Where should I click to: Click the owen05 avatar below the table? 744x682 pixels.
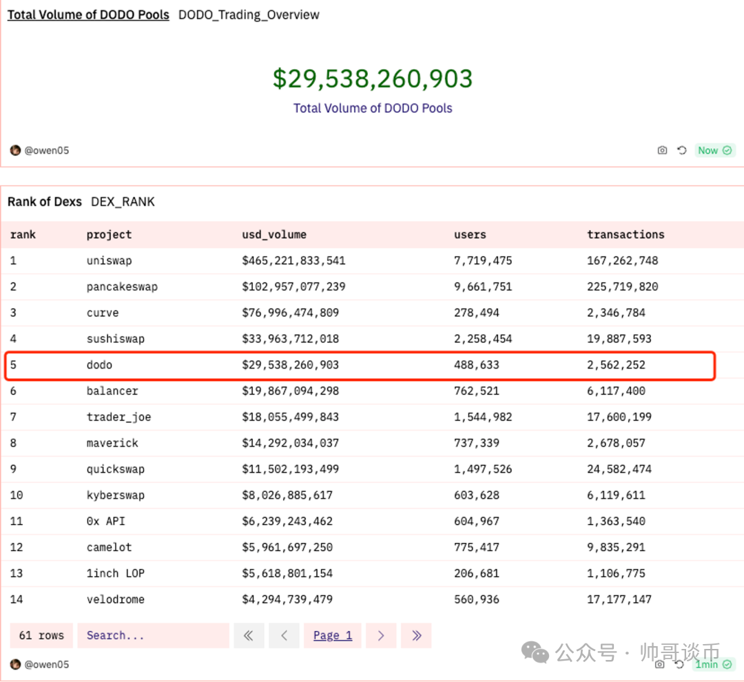pyautogui.click(x=15, y=665)
